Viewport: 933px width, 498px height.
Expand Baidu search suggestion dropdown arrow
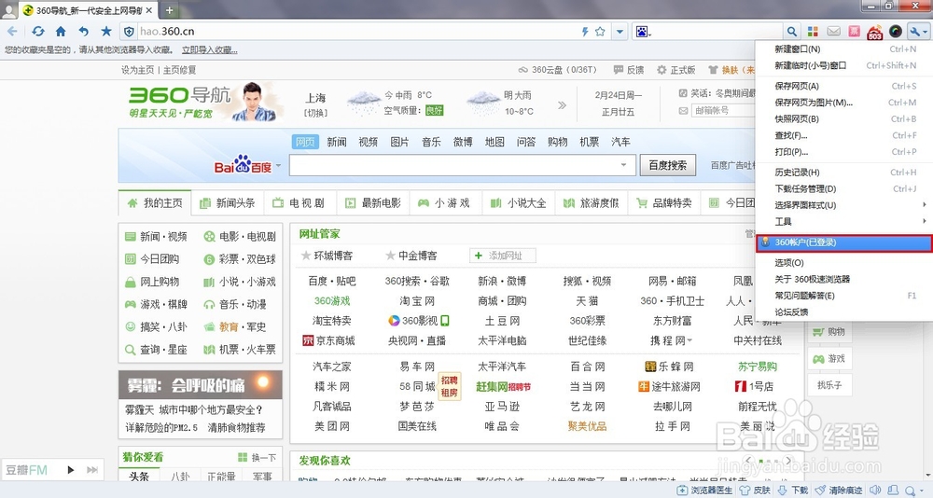623,165
